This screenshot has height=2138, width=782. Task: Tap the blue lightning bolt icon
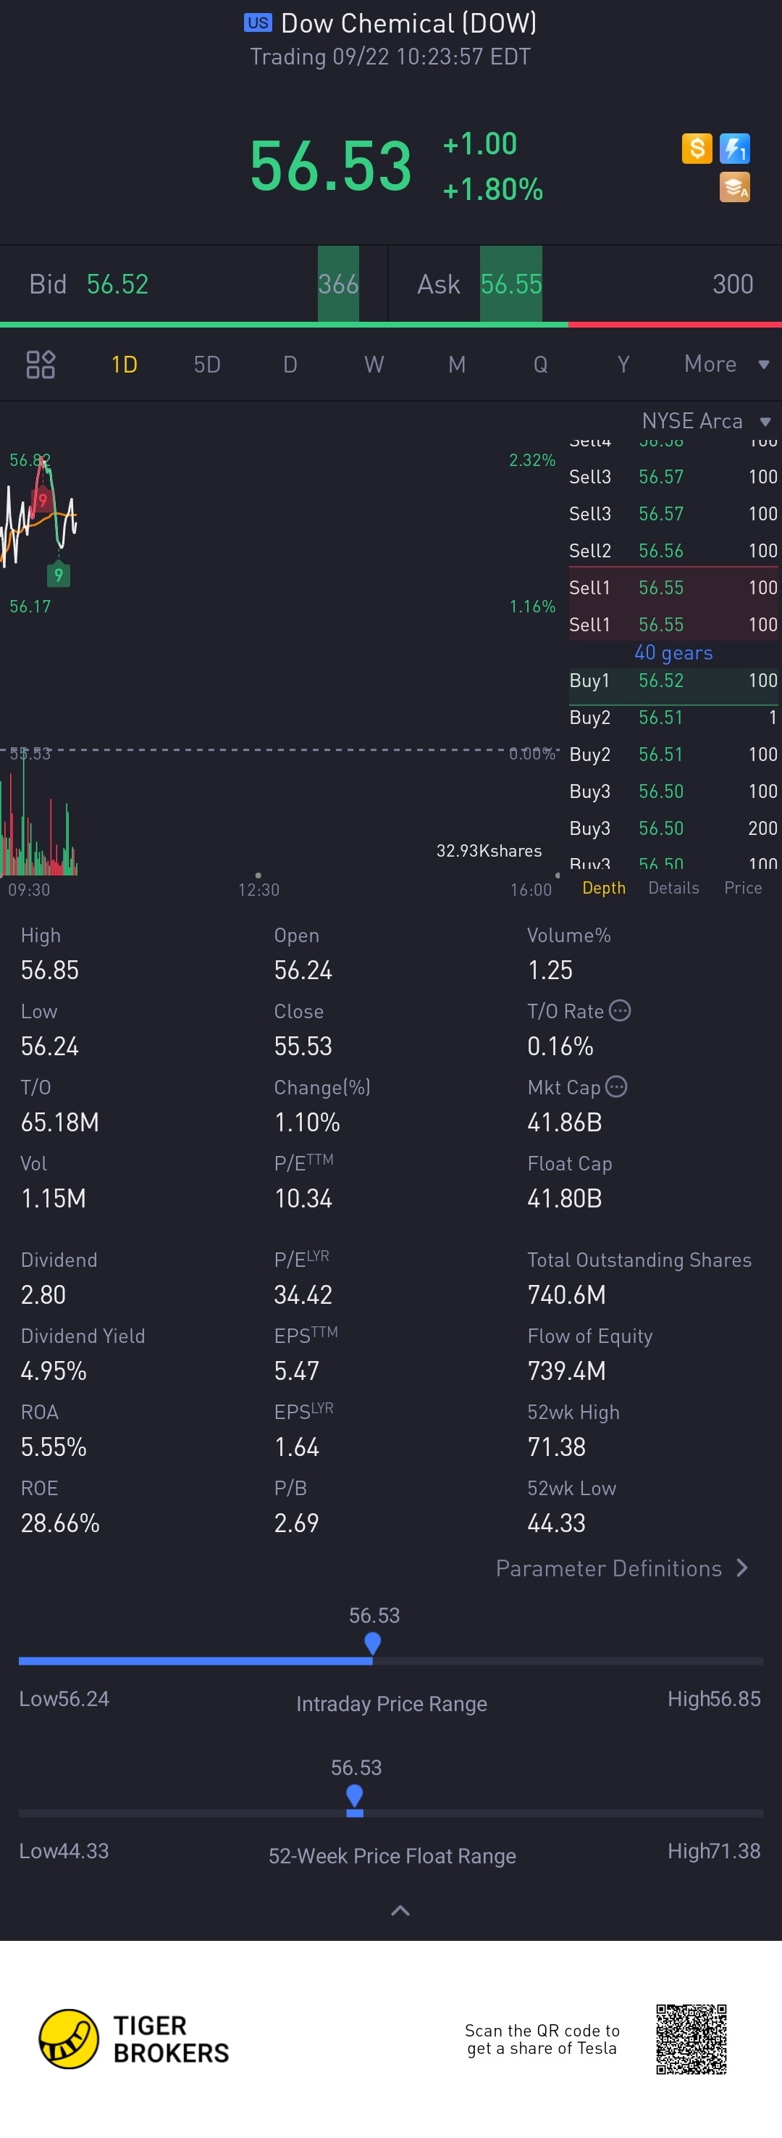click(735, 149)
